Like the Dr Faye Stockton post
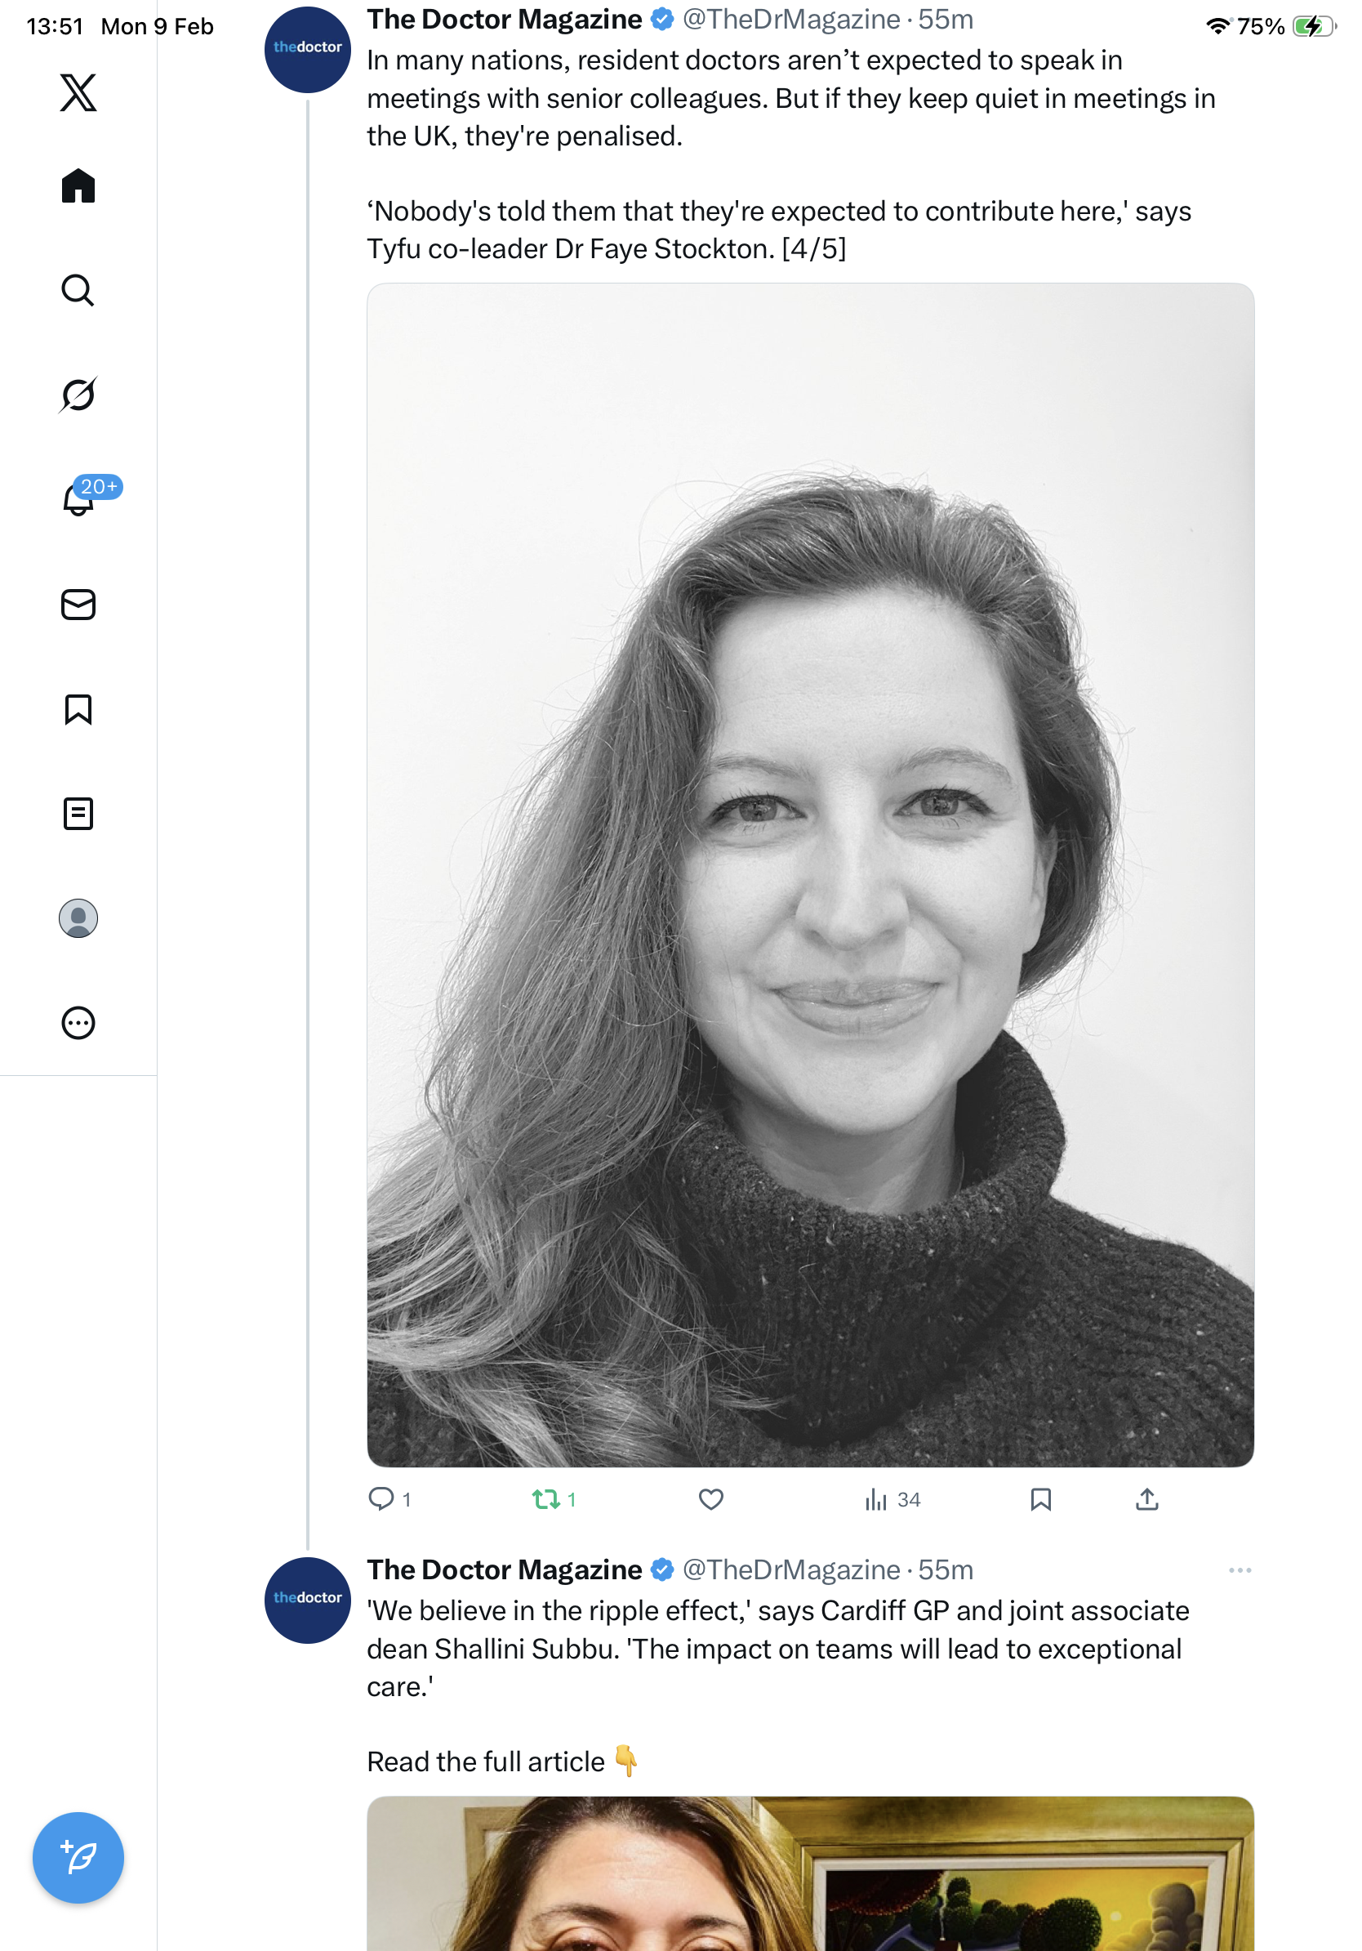The width and height of the screenshot is (1362, 1951). (x=710, y=1500)
